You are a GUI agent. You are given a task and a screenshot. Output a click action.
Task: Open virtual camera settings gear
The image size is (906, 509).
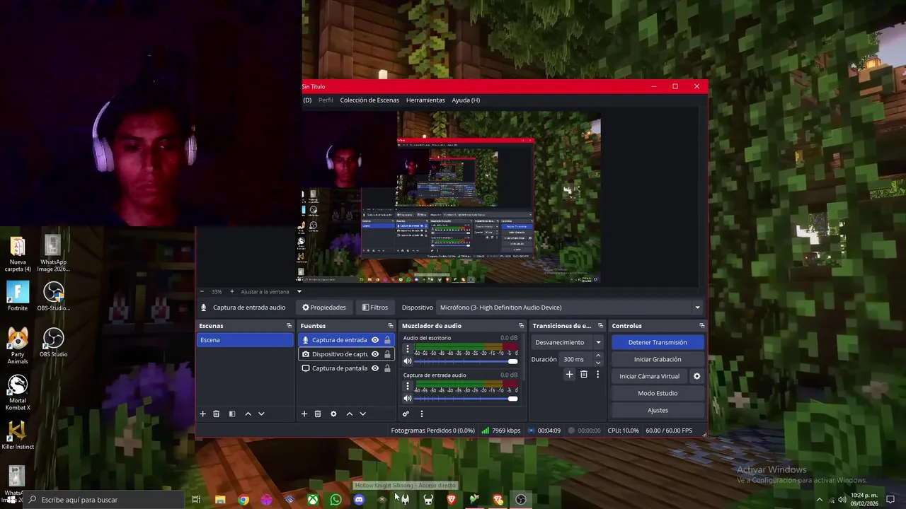[x=696, y=376]
